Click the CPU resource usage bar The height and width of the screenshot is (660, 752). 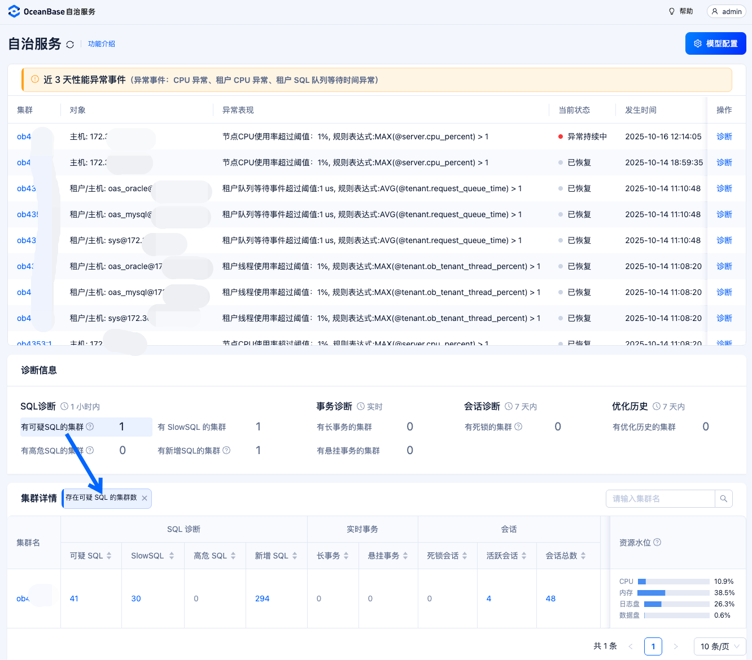674,582
